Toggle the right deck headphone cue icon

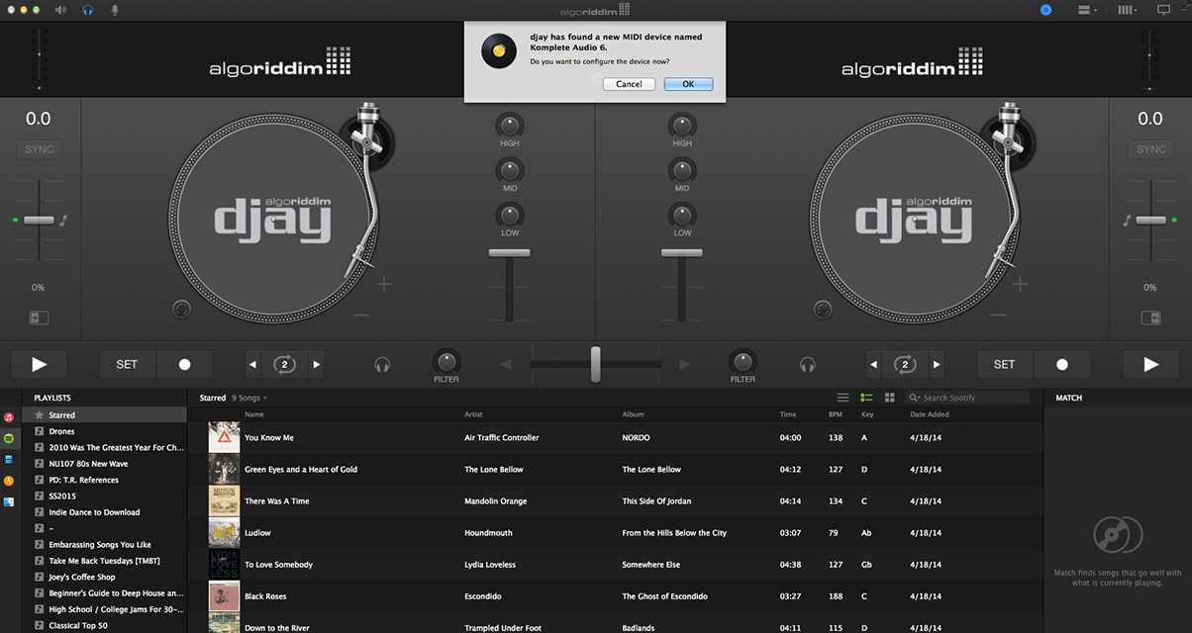coord(808,365)
